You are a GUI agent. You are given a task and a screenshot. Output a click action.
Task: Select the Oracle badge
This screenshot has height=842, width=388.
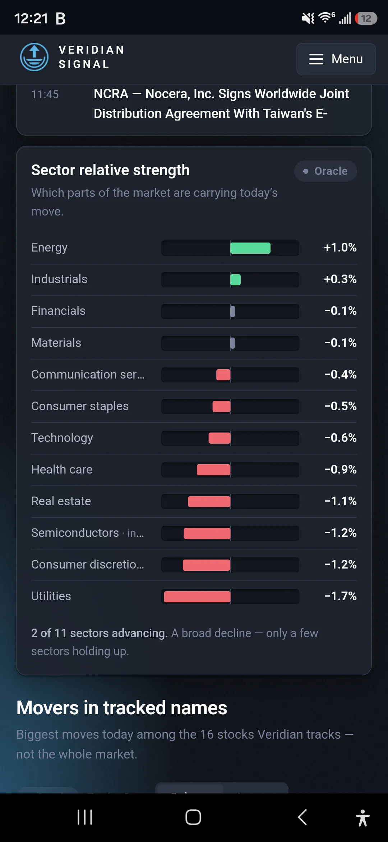point(325,171)
